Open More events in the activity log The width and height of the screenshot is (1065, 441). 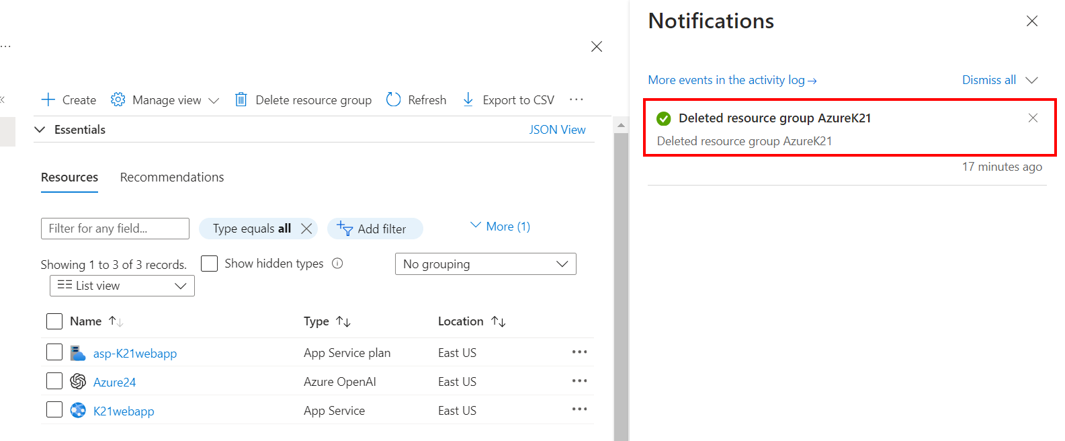732,80
